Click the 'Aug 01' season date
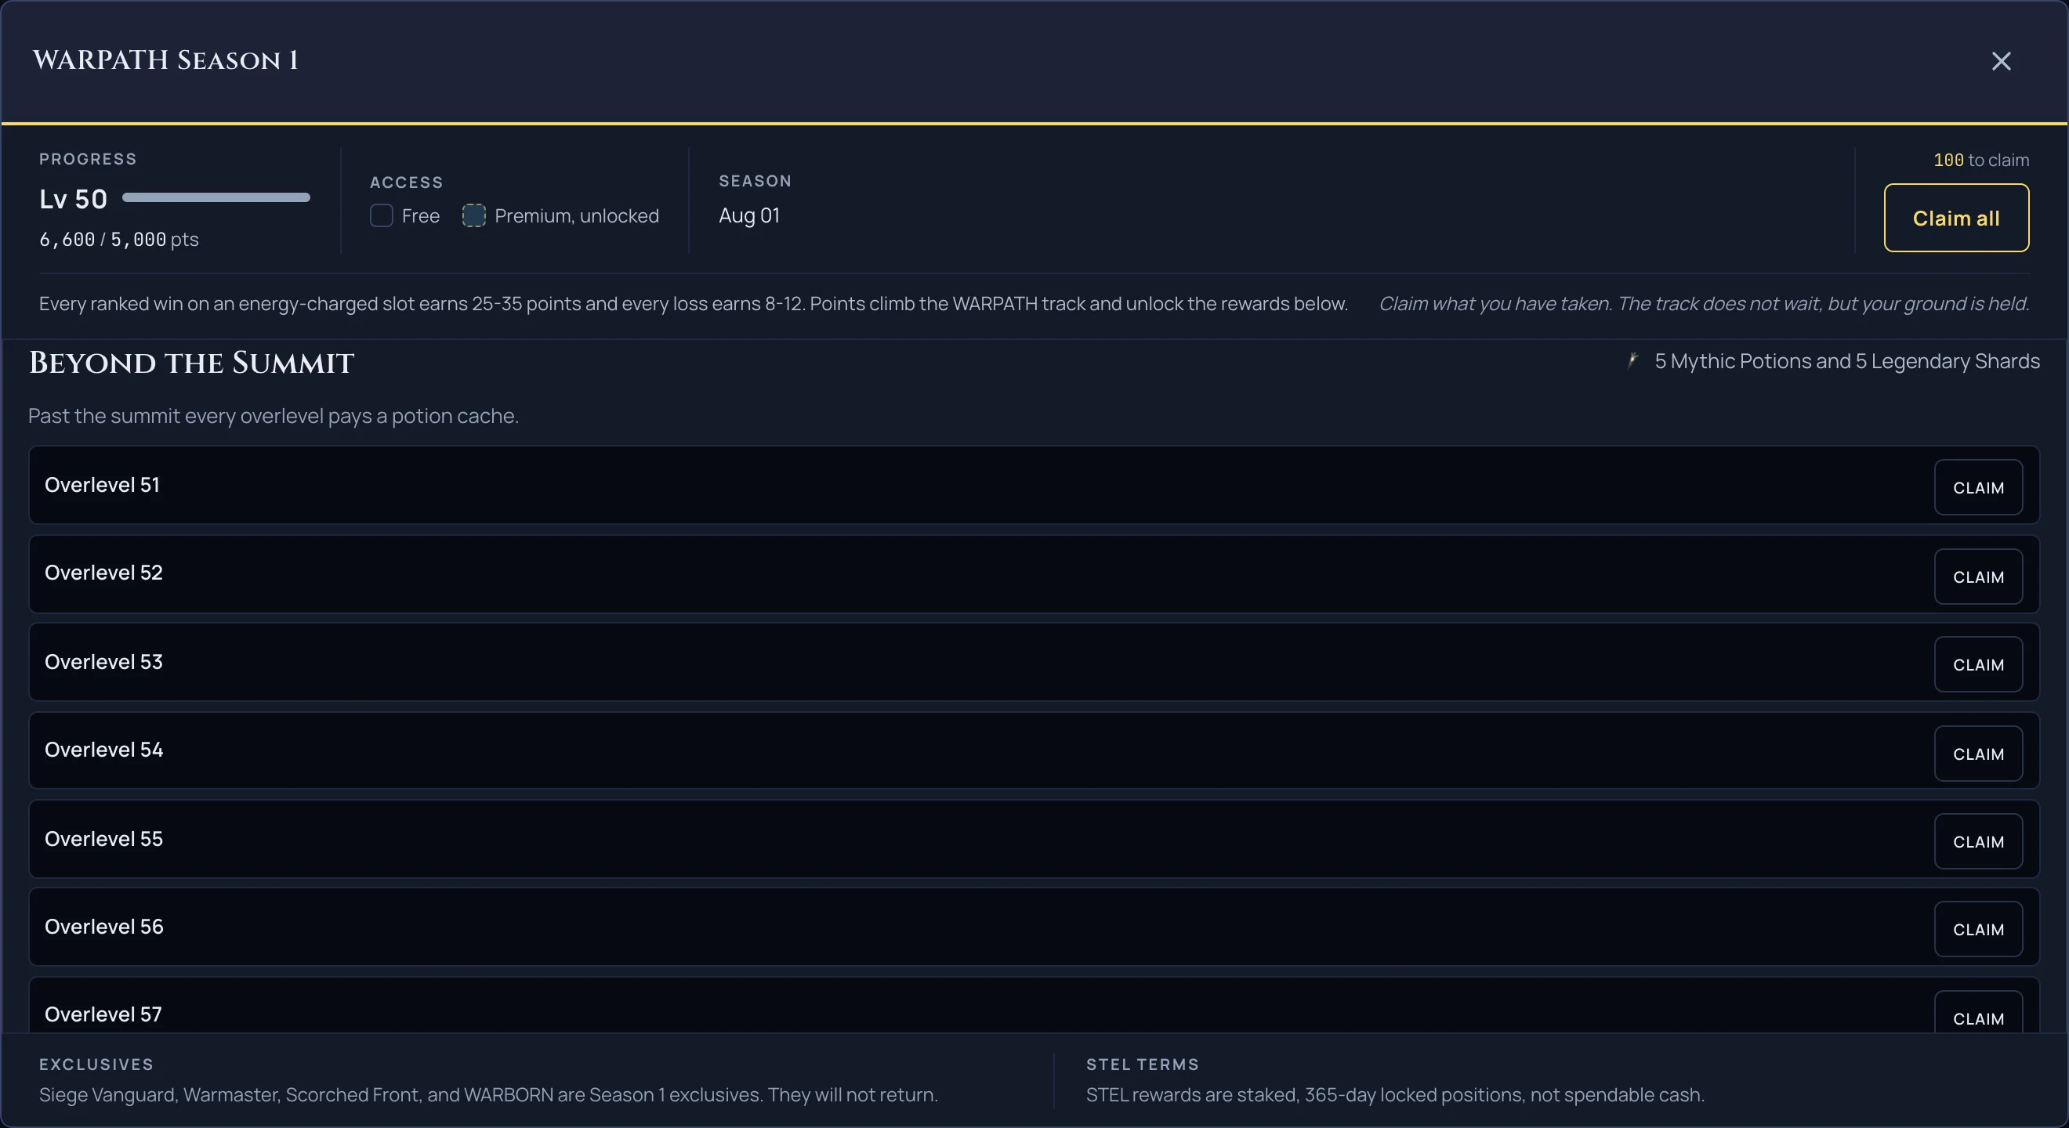The image size is (2069, 1128). tap(749, 215)
